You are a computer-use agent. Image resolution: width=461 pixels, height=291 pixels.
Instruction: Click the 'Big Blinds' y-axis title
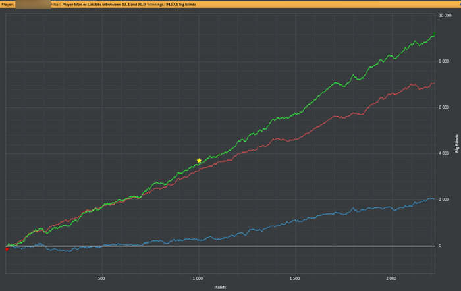pyautogui.click(x=457, y=144)
